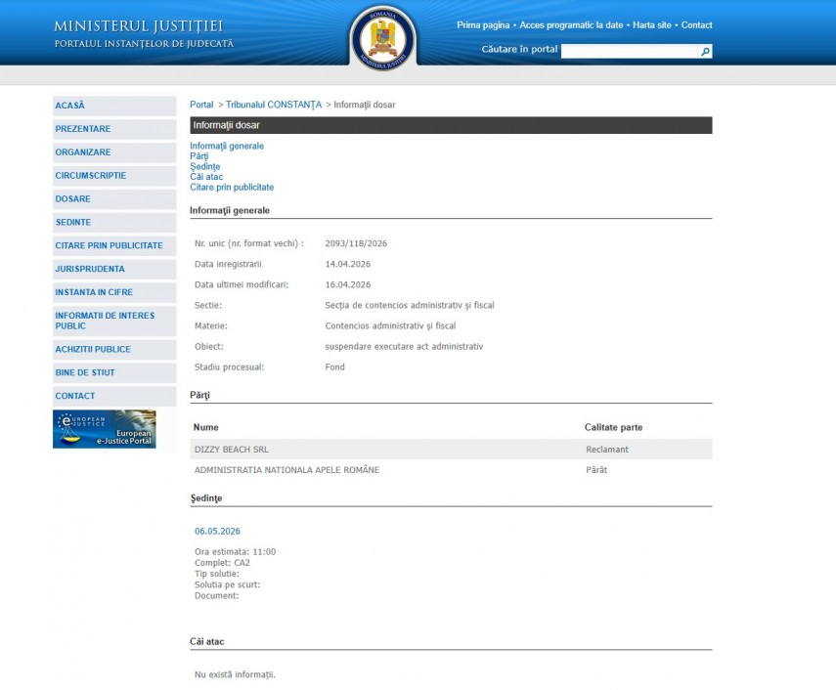Image resolution: width=836 pixels, height=690 pixels.
Task: Click the Ministerul Justiției coat of arms logo
Action: [382, 38]
